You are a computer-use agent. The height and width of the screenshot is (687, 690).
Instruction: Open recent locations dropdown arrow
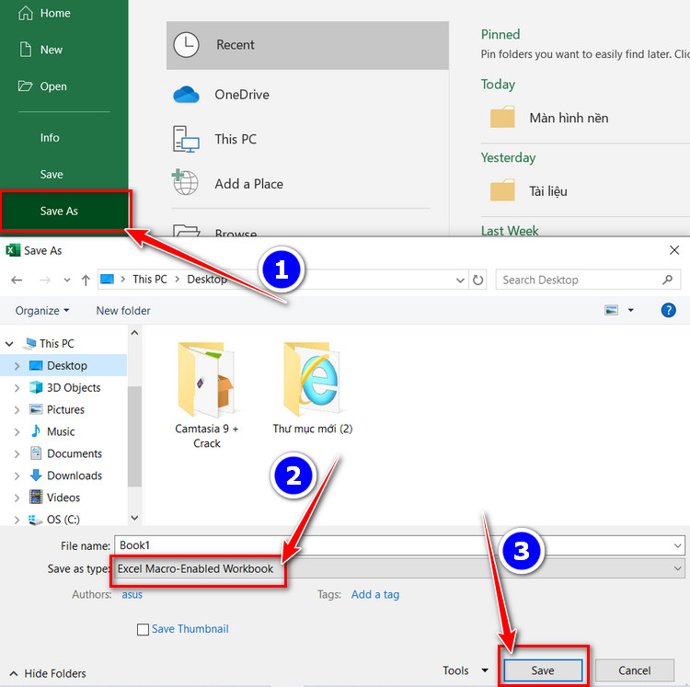pos(67,280)
